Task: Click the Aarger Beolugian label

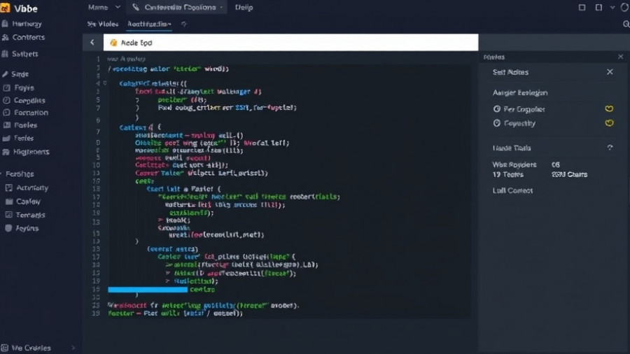Action: [x=520, y=93]
